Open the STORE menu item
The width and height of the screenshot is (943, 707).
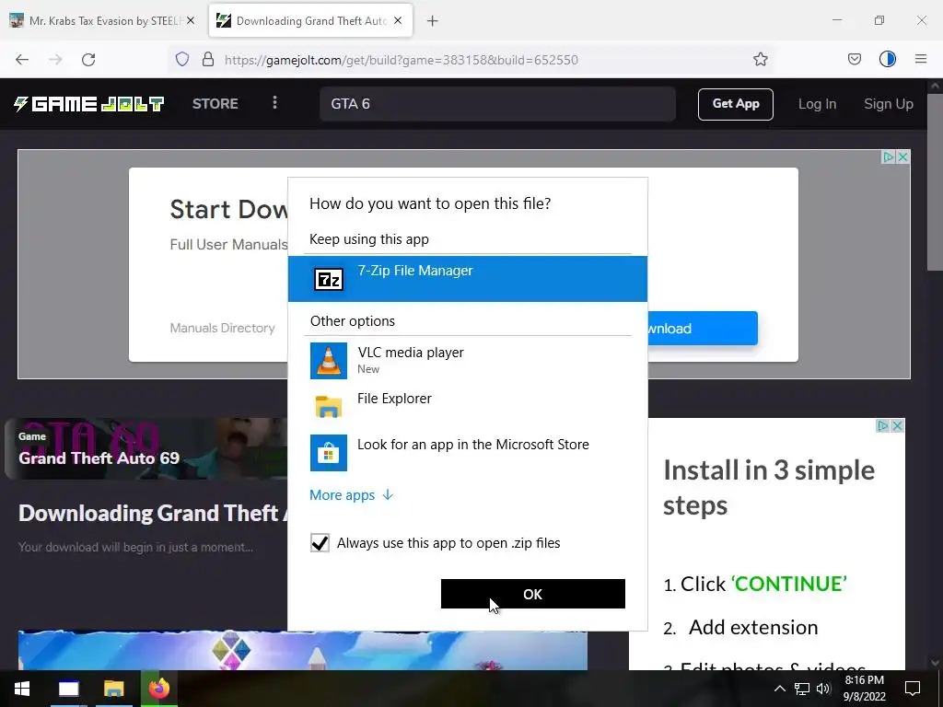pyautogui.click(x=215, y=103)
